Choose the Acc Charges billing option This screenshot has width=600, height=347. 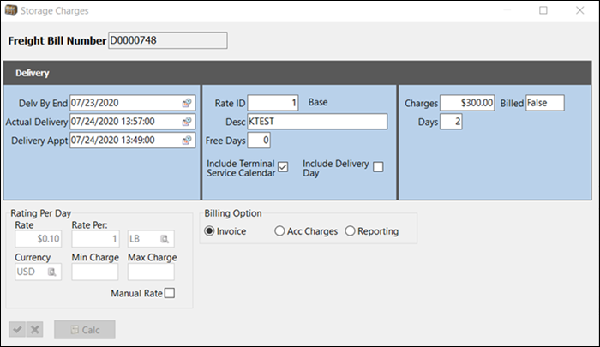click(279, 231)
